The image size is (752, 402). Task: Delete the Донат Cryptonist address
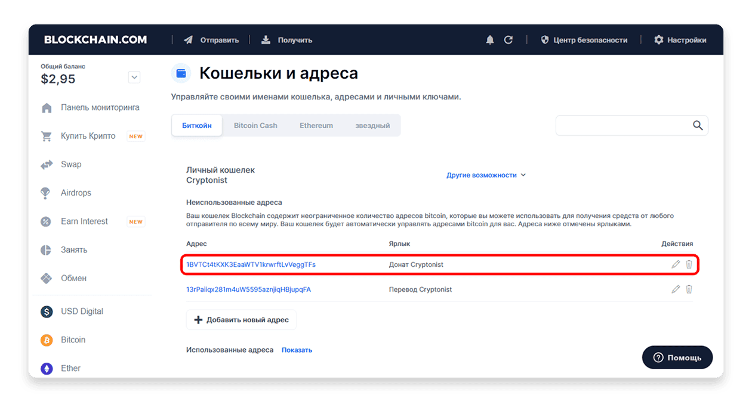(x=689, y=264)
